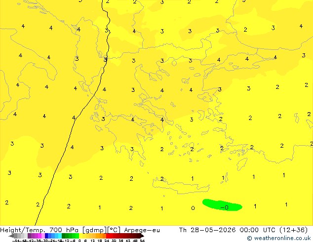Click the cyan swatch in the legend bar
The image size is (313, 242).
coord(60,236)
